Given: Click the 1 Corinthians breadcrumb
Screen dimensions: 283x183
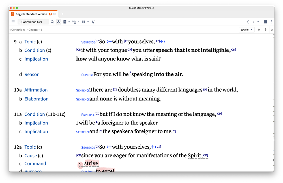Looking at the screenshot, I should 17,30.
